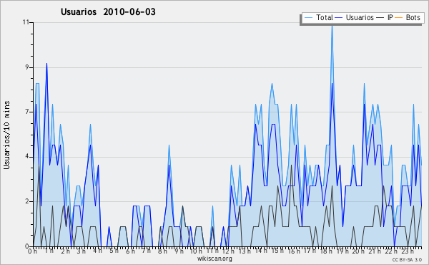Click the x-axis label '15 h'

[277, 251]
